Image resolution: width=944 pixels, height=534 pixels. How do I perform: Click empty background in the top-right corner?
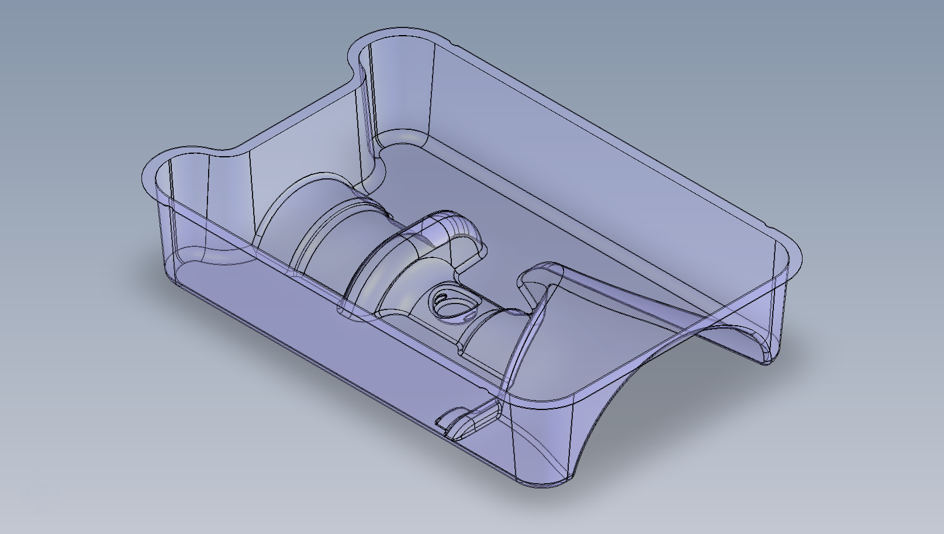(877, 47)
